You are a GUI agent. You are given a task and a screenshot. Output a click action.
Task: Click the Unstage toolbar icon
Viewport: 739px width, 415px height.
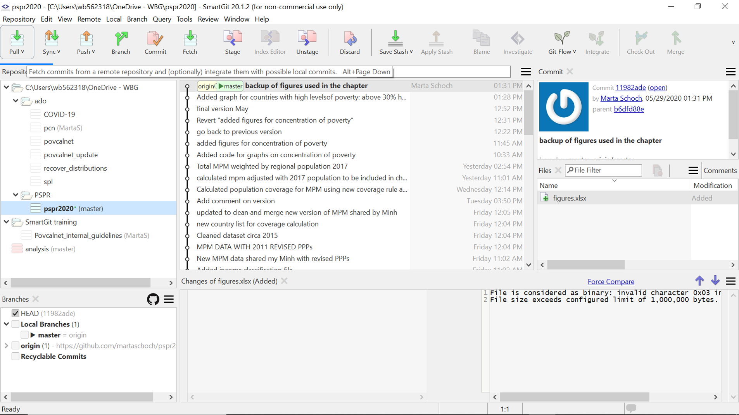tap(307, 38)
